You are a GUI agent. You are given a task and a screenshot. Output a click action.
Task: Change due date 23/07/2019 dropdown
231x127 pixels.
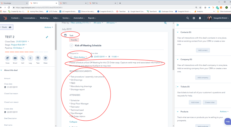pos(100,57)
